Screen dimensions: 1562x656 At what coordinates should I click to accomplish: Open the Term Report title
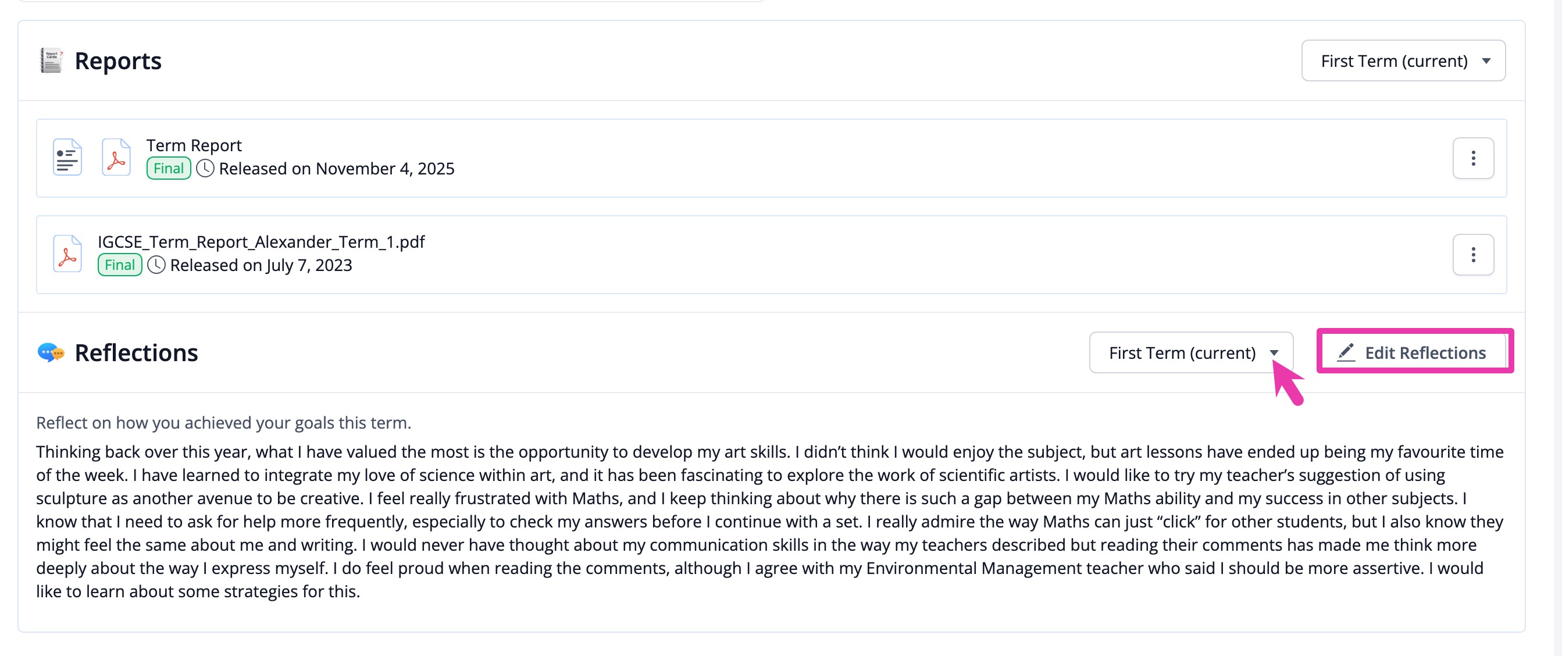[x=194, y=145]
